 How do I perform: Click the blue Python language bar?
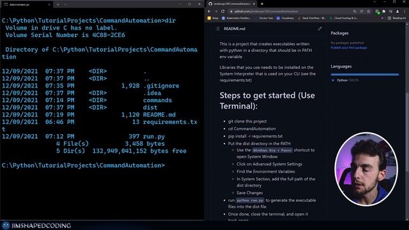(x=365, y=75)
